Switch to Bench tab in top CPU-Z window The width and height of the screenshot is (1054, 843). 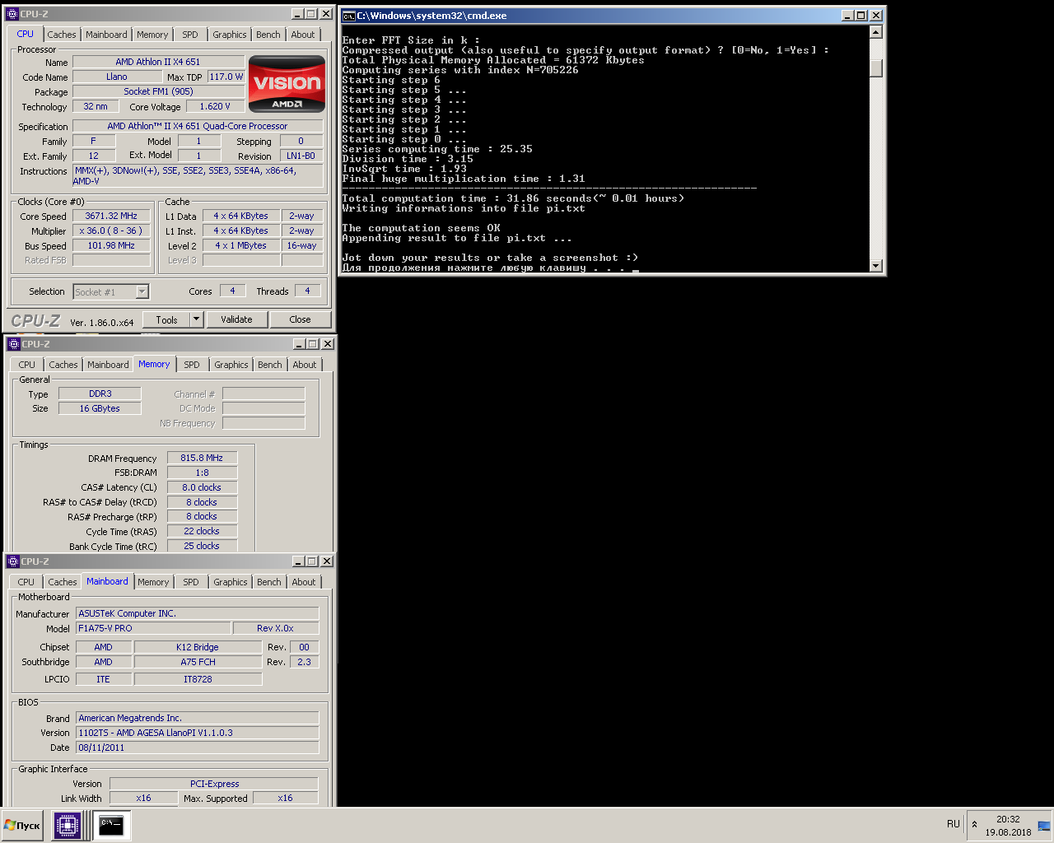tap(268, 35)
